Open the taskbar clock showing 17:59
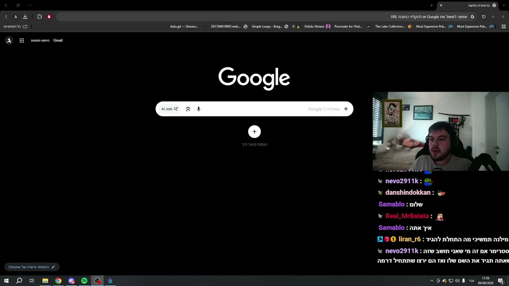Image resolution: width=509 pixels, height=286 pixels. pyautogui.click(x=486, y=281)
